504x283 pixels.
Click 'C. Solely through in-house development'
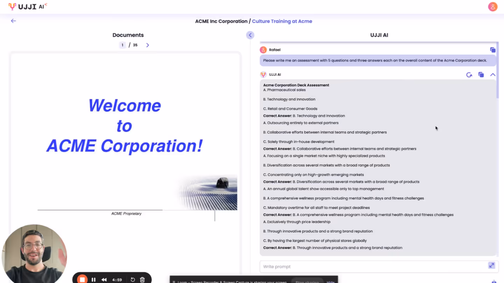click(x=299, y=142)
